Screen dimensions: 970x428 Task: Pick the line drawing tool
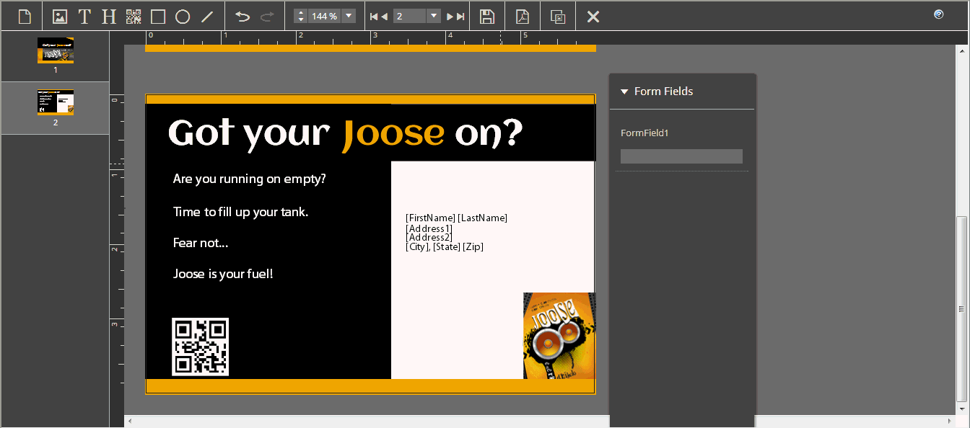pos(207,16)
